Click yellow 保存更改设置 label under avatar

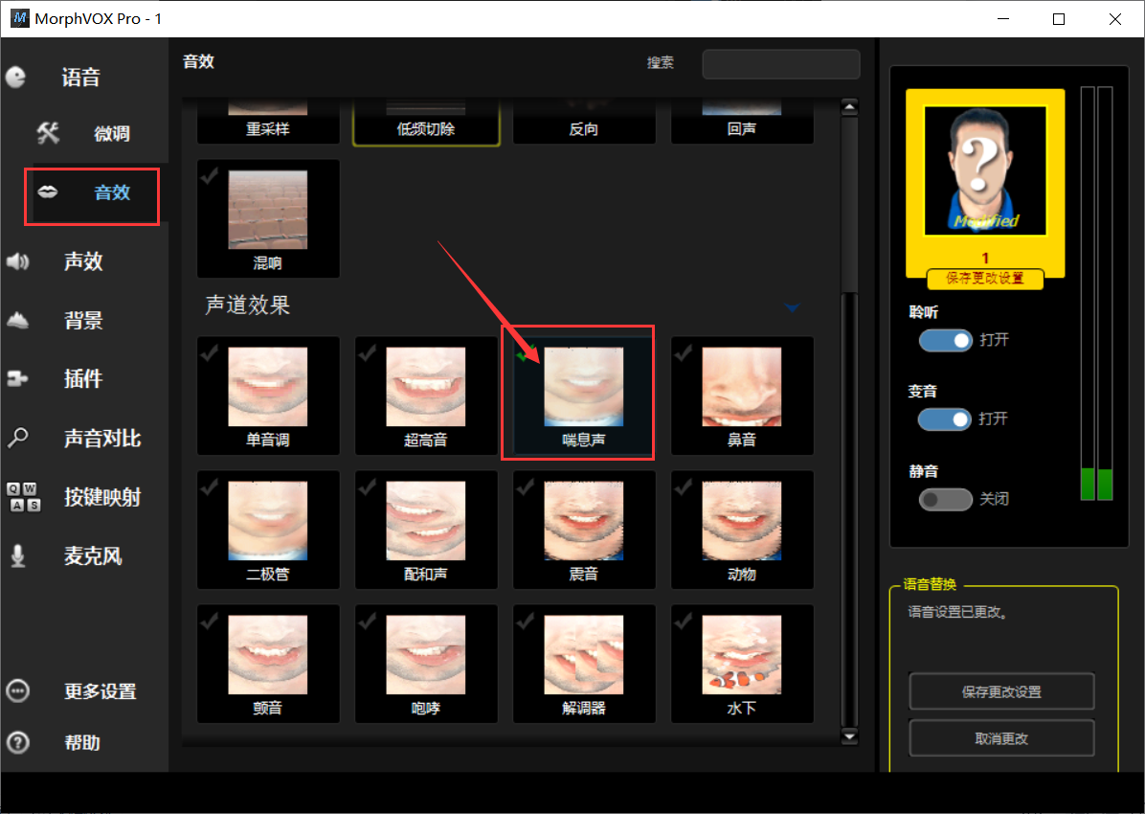point(985,279)
